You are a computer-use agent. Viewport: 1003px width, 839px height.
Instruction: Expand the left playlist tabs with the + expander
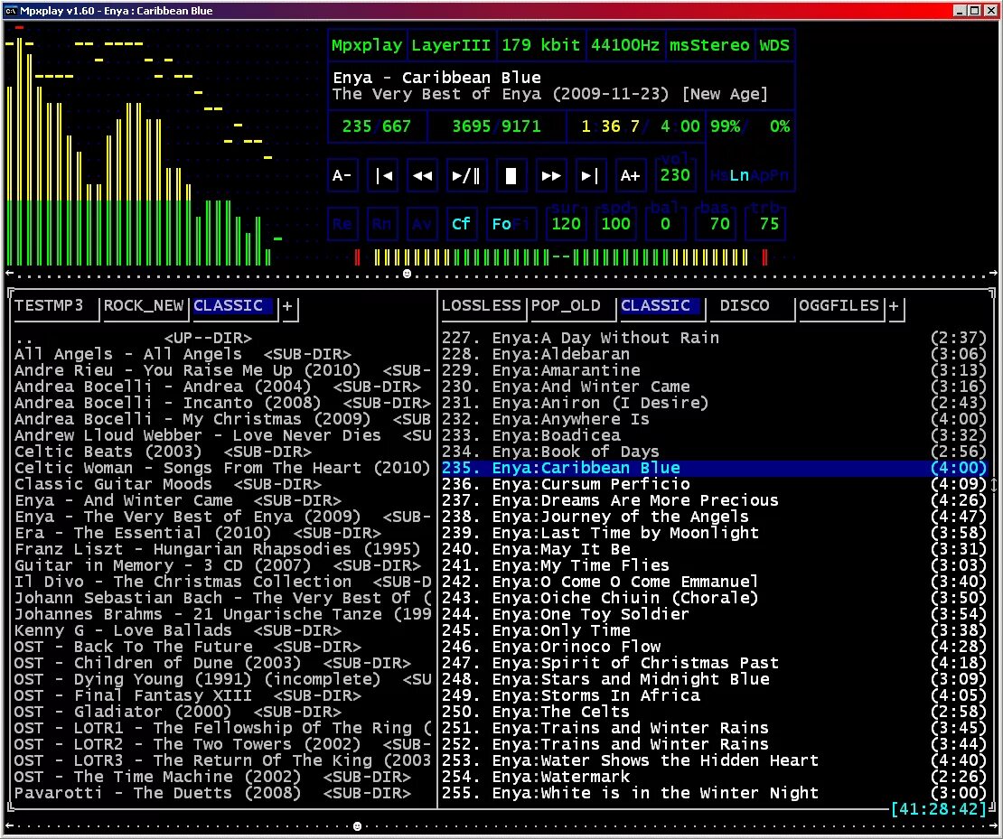pyautogui.click(x=288, y=306)
